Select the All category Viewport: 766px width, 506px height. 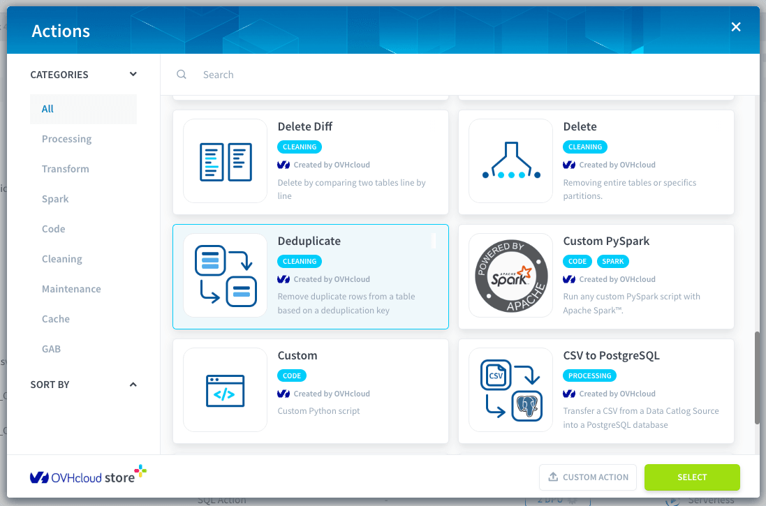pyautogui.click(x=84, y=109)
